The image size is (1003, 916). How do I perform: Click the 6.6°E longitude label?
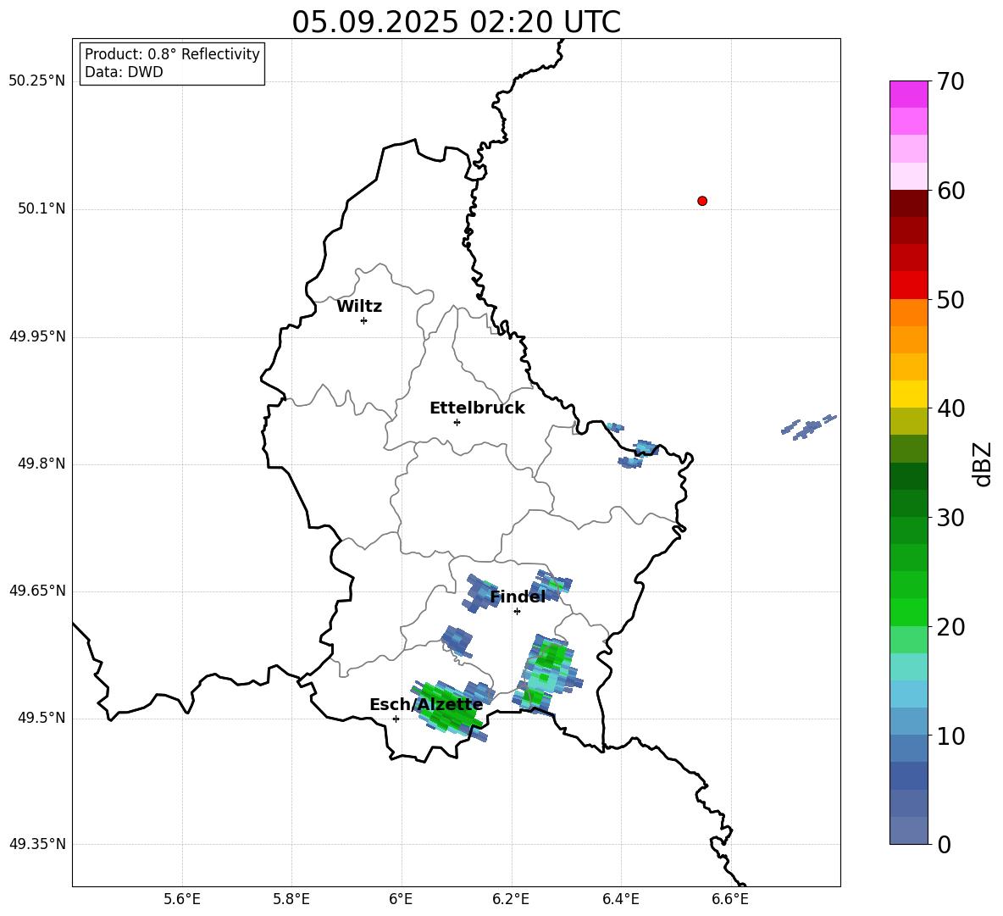click(x=730, y=900)
